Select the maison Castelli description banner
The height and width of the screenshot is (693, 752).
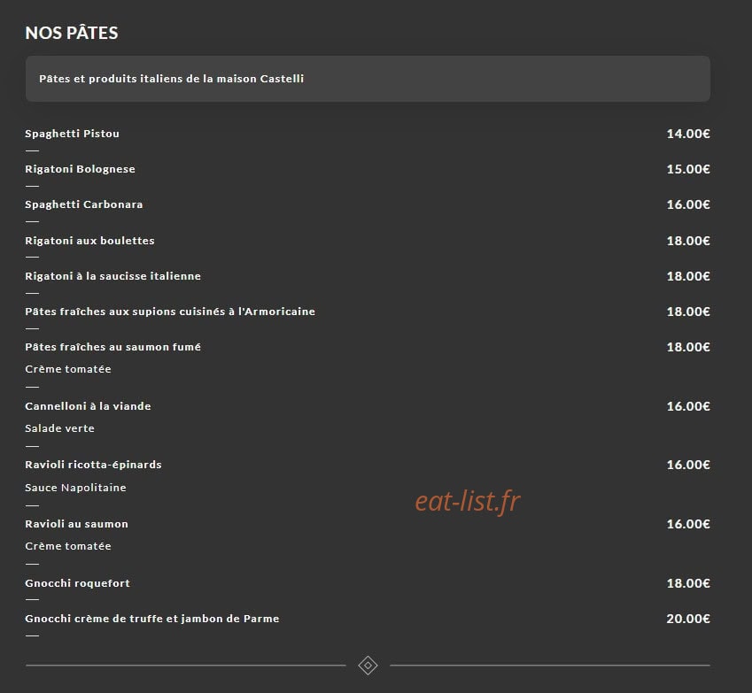(368, 79)
